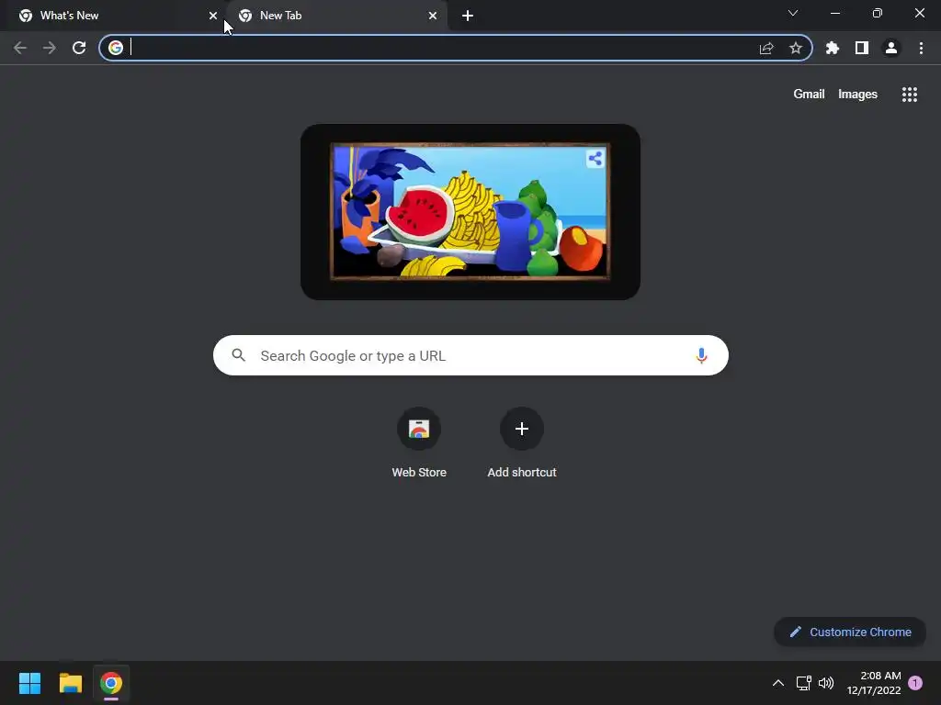Open a new tab with plus button
The width and height of the screenshot is (941, 705).
pos(468,16)
